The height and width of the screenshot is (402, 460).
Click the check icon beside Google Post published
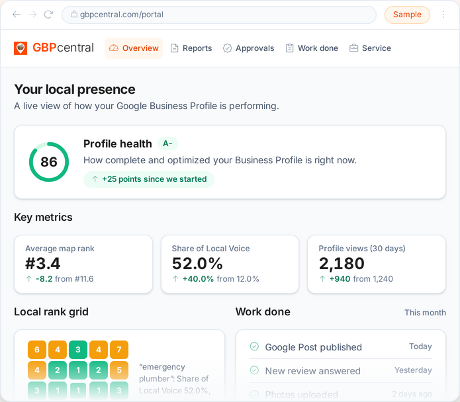tap(254, 346)
